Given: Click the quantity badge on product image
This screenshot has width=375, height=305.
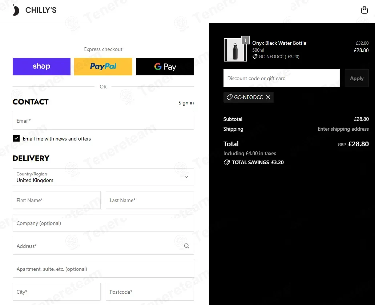Looking at the screenshot, I should (245, 40).
